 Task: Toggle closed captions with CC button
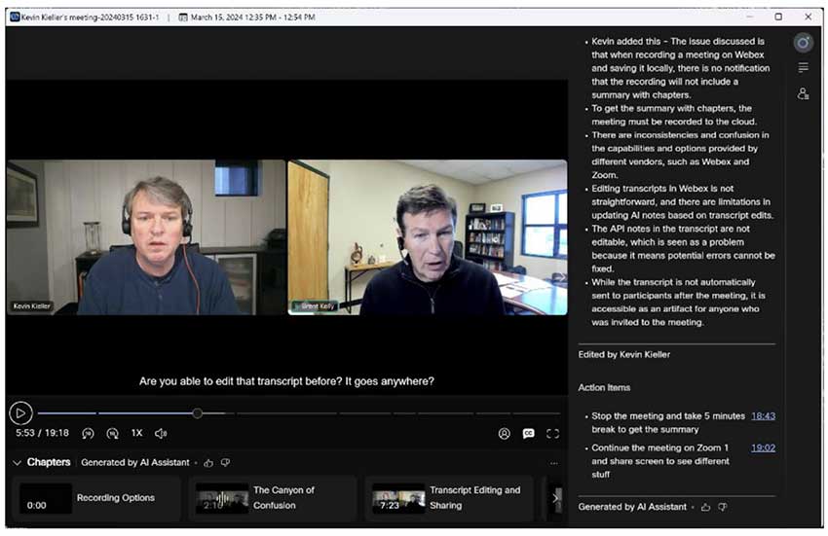tap(528, 434)
